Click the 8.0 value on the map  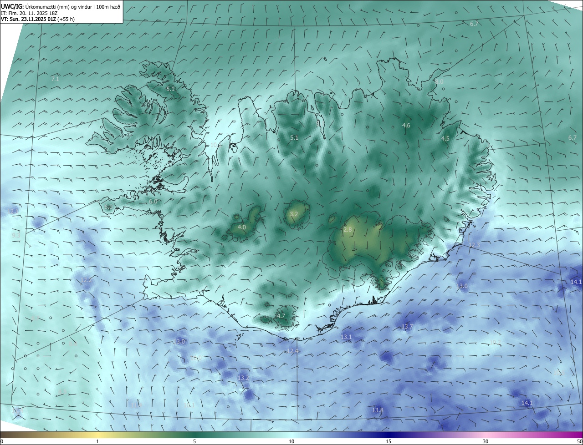coord(439,81)
